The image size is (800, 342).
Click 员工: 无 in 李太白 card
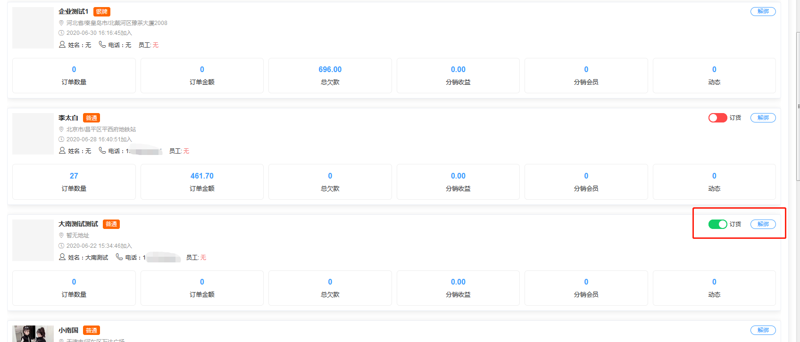pyautogui.click(x=179, y=151)
